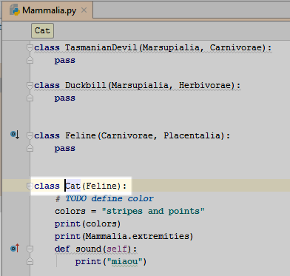The image size is (290, 276).
Task: Close the Mammalia.py editor tab
Action: pyautogui.click(x=84, y=10)
